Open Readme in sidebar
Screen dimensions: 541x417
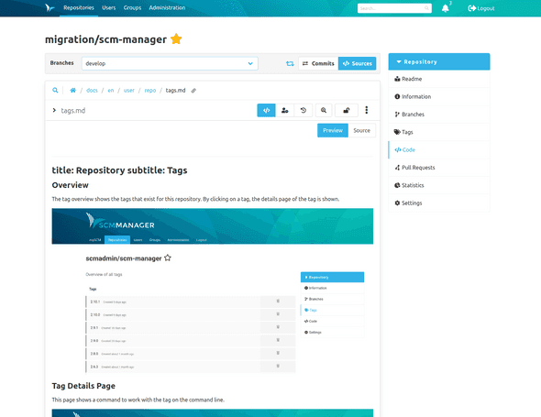(x=439, y=79)
